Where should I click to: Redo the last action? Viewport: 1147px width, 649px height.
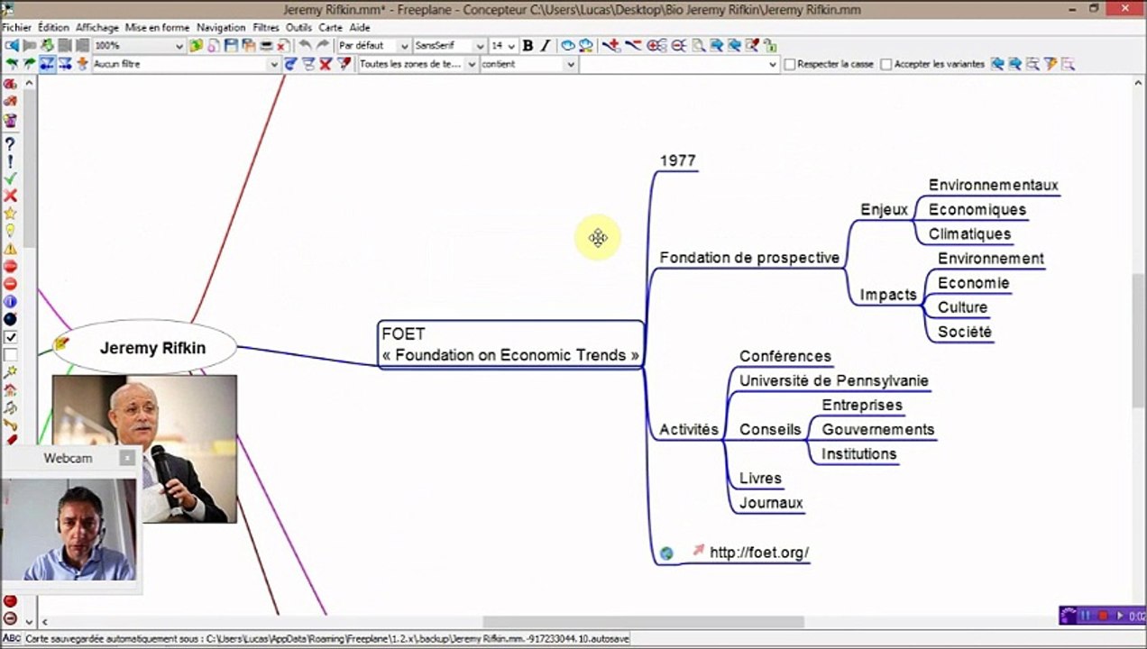(x=322, y=45)
